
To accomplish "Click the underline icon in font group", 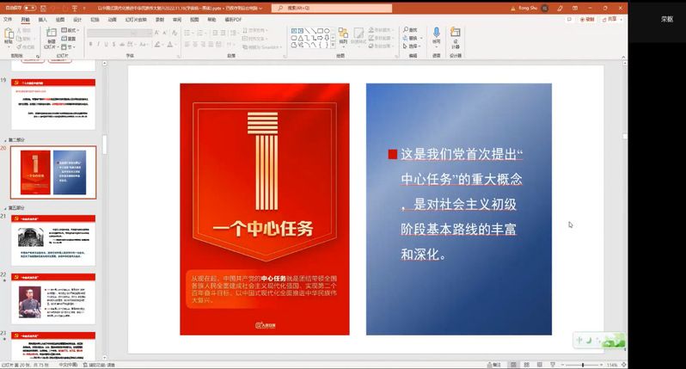I will point(104,43).
